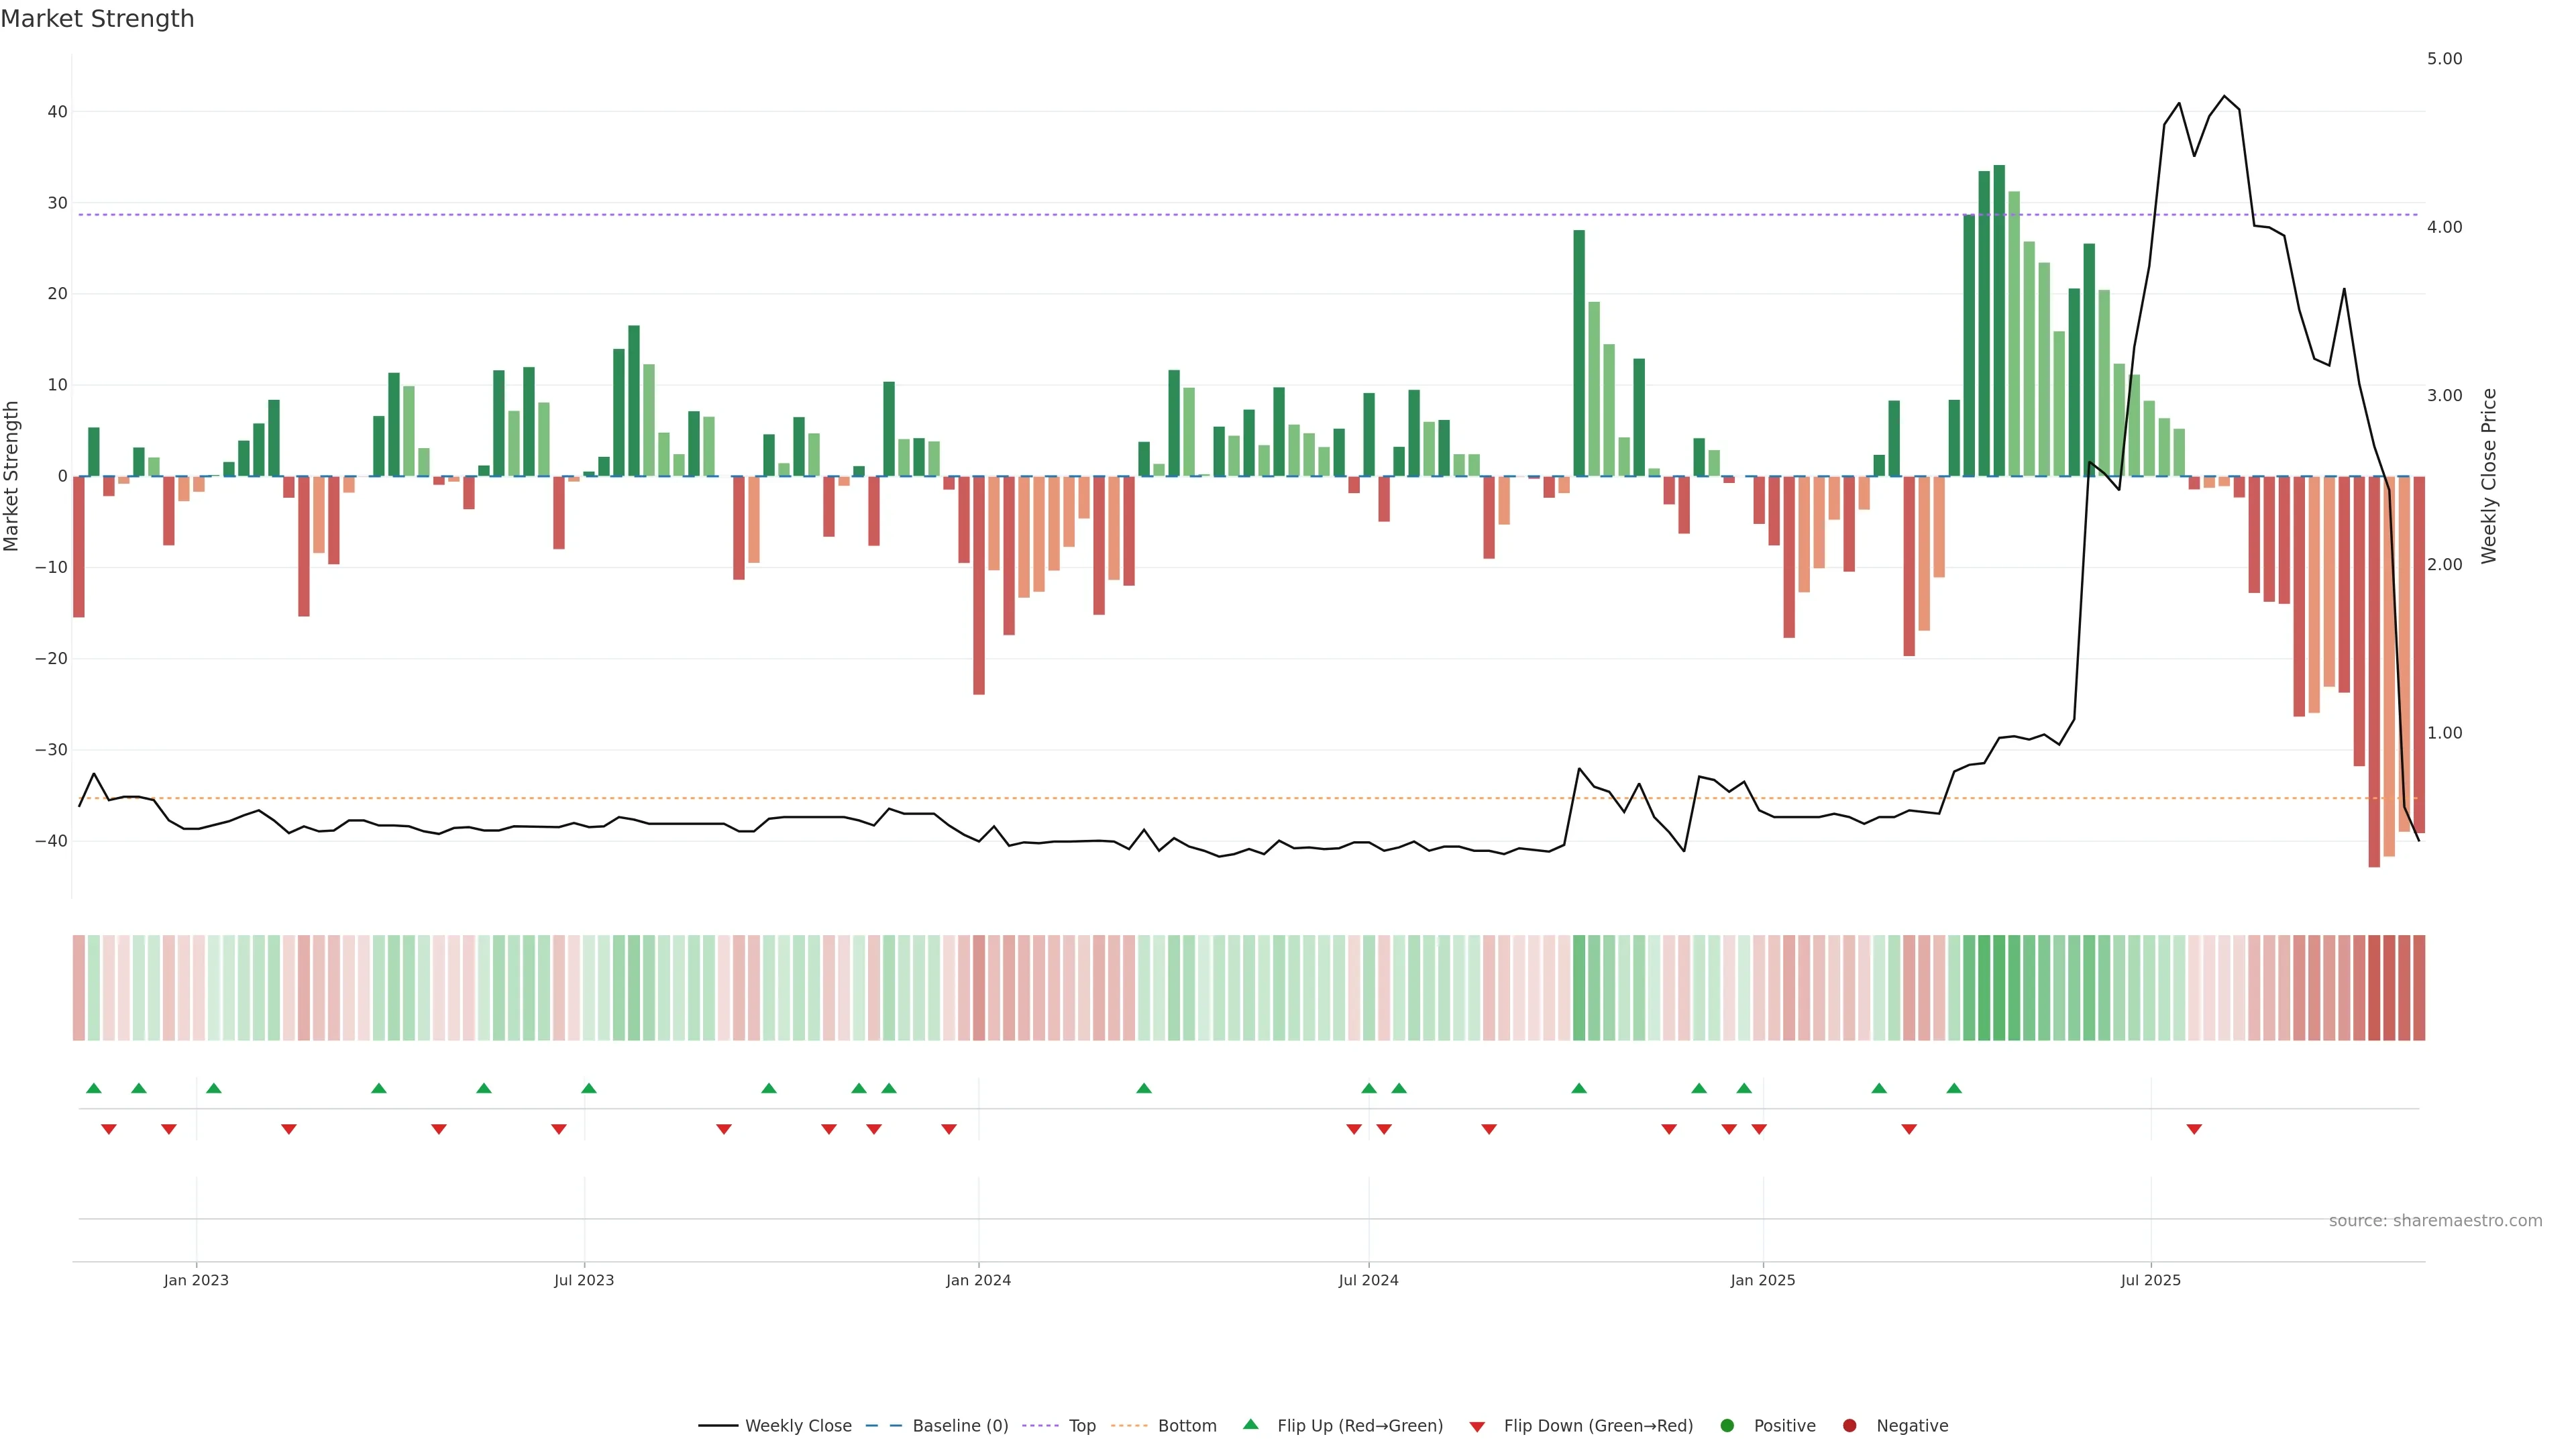Click the first green flip-up triangle marker
The height and width of the screenshot is (1449, 2576).
pos(94,1088)
